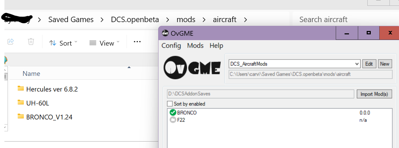The width and height of the screenshot is (399, 148).
Task: Minimize the OvGME window
Action: pyautogui.click(x=347, y=33)
